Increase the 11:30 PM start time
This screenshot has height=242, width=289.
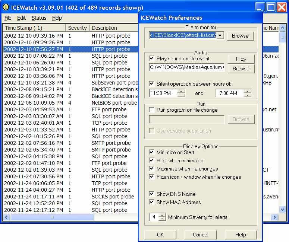(181, 91)
